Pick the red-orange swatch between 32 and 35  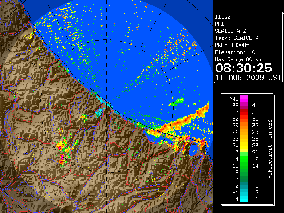pos(244,119)
